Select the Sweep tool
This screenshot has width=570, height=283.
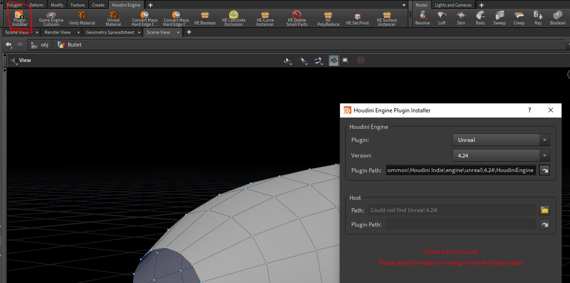499,18
